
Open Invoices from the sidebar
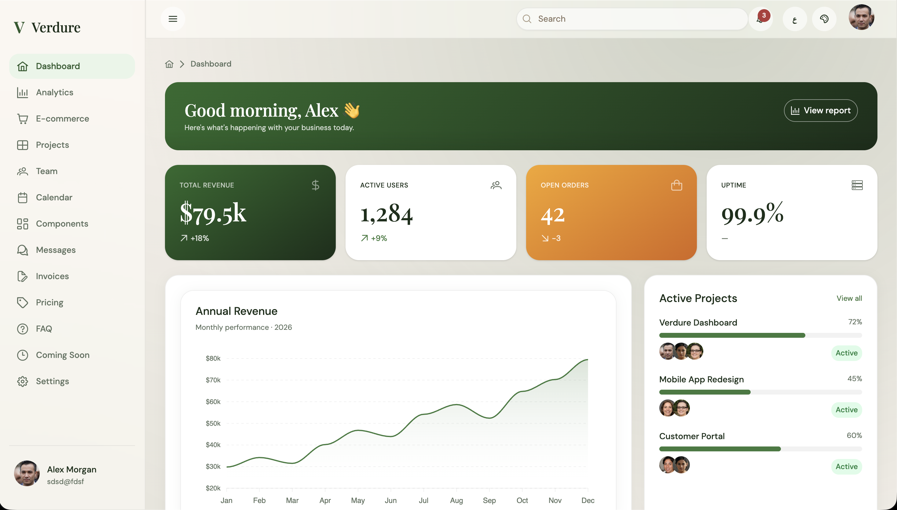72,276
